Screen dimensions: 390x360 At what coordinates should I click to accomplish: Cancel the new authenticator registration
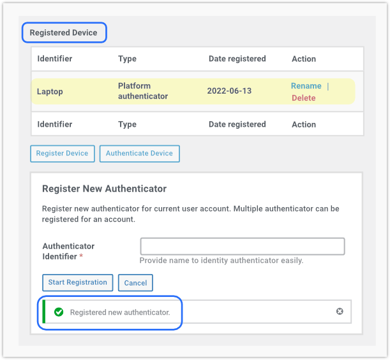pos(135,283)
